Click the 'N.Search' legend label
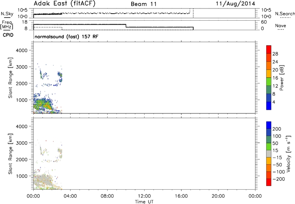The height and width of the screenshot is (204, 295). (285, 14)
